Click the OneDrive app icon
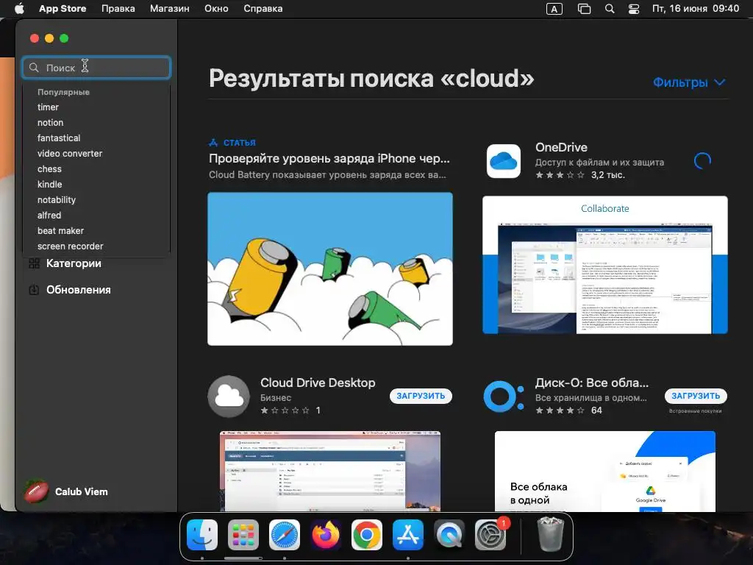Viewport: 753px width, 565px height. (503, 161)
